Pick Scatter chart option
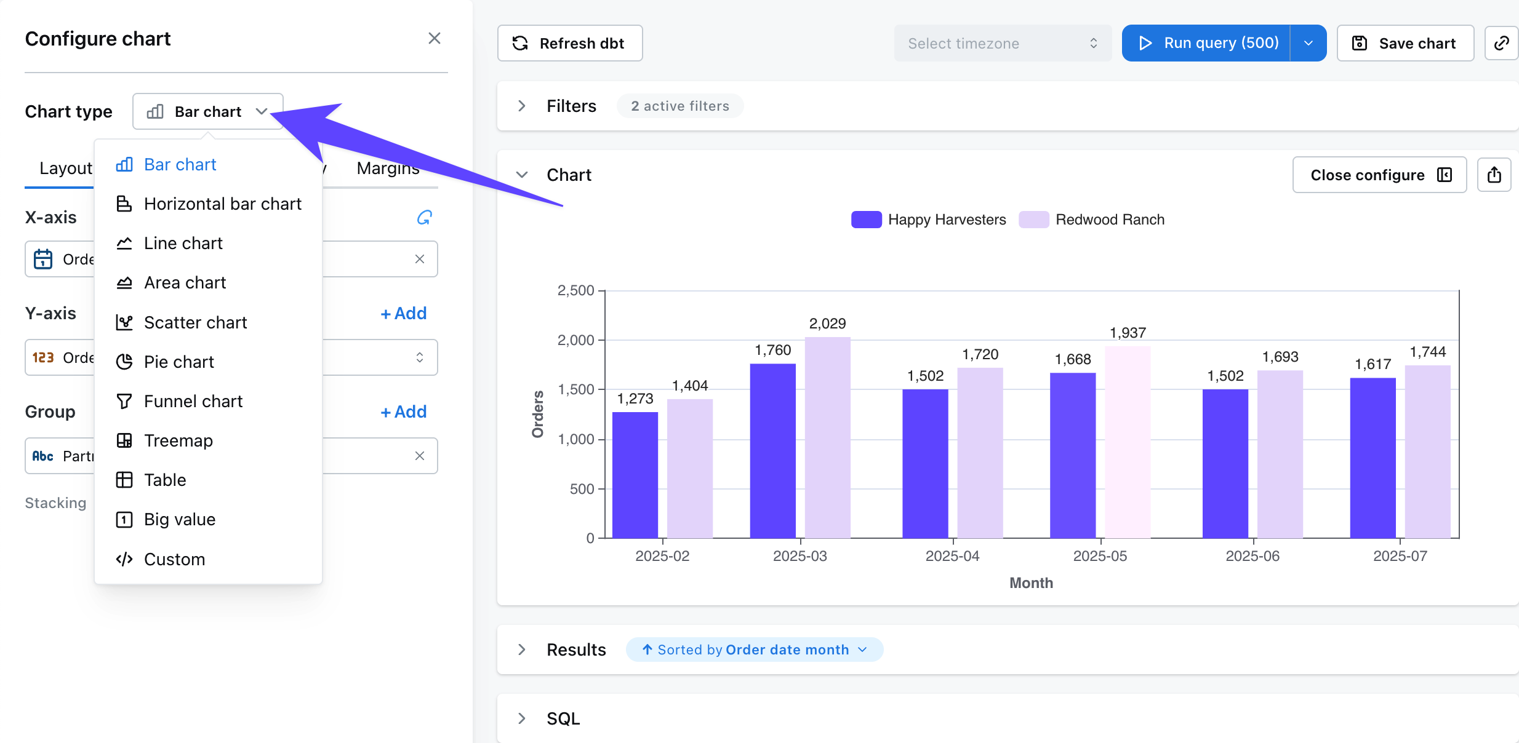This screenshot has width=1519, height=743. pos(195,322)
